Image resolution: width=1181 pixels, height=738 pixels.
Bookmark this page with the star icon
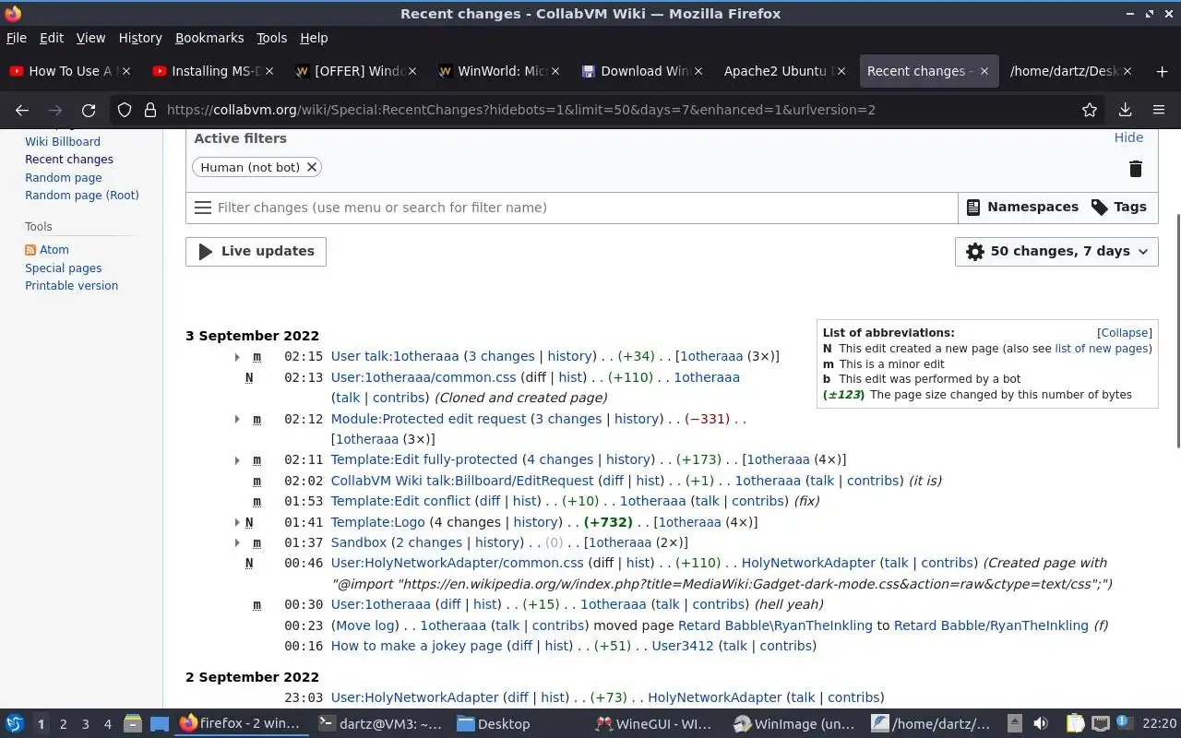point(1090,110)
